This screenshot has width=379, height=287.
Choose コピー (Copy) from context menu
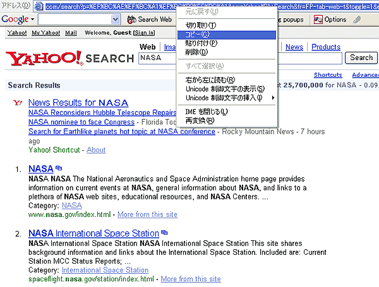coord(227,35)
